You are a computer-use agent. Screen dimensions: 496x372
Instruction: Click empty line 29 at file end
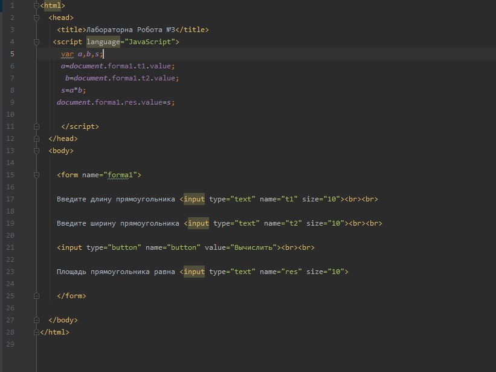[181, 344]
